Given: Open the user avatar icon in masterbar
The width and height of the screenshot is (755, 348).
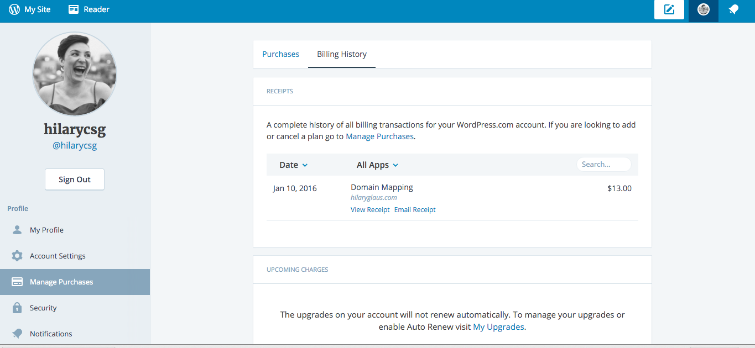Looking at the screenshot, I should pos(704,9).
